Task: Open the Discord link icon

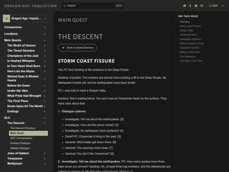Action: (184, 6)
